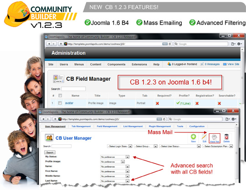Click the CB User Manager header icon
The image size is (246, 190).
(x=49, y=137)
